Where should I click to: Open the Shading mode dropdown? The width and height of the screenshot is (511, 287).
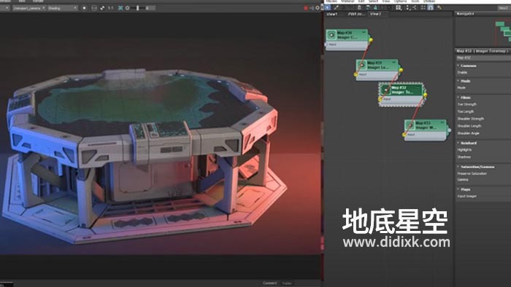(x=62, y=8)
